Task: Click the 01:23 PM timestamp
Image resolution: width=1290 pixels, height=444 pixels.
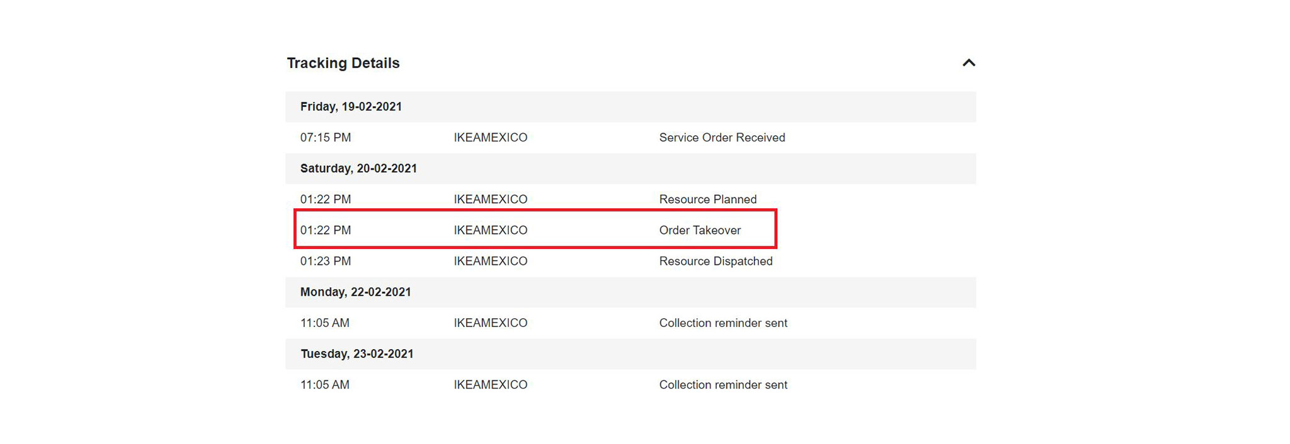Action: pyautogui.click(x=325, y=261)
